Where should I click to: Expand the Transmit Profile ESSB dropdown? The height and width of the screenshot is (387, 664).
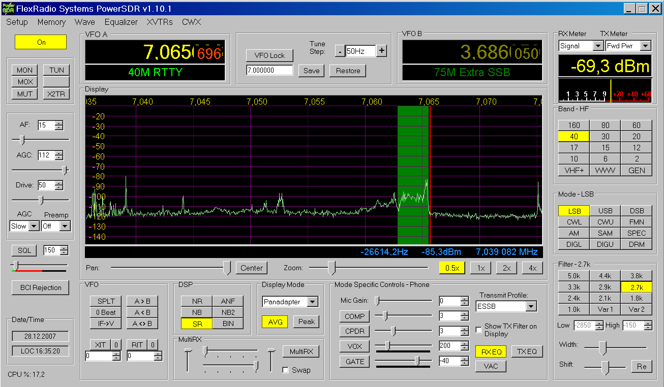click(x=531, y=307)
